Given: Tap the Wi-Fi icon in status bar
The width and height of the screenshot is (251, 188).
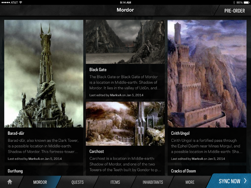Looking at the screenshot, I should [20, 2].
